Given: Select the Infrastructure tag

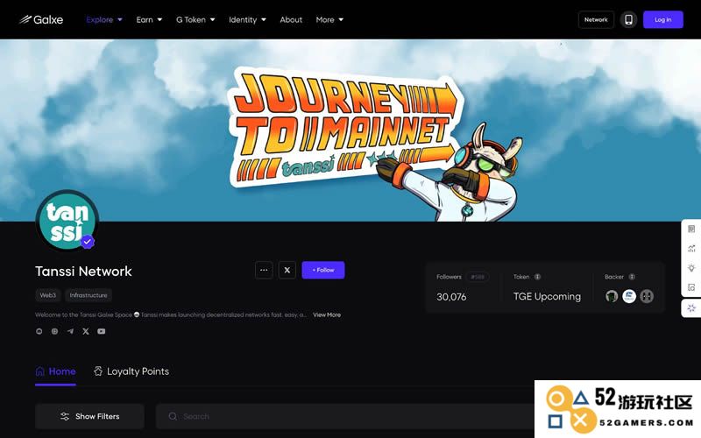Looking at the screenshot, I should pos(89,295).
